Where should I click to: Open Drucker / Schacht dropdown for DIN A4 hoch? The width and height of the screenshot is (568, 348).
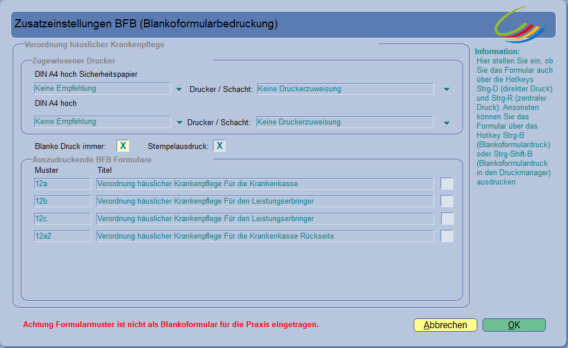tap(446, 123)
